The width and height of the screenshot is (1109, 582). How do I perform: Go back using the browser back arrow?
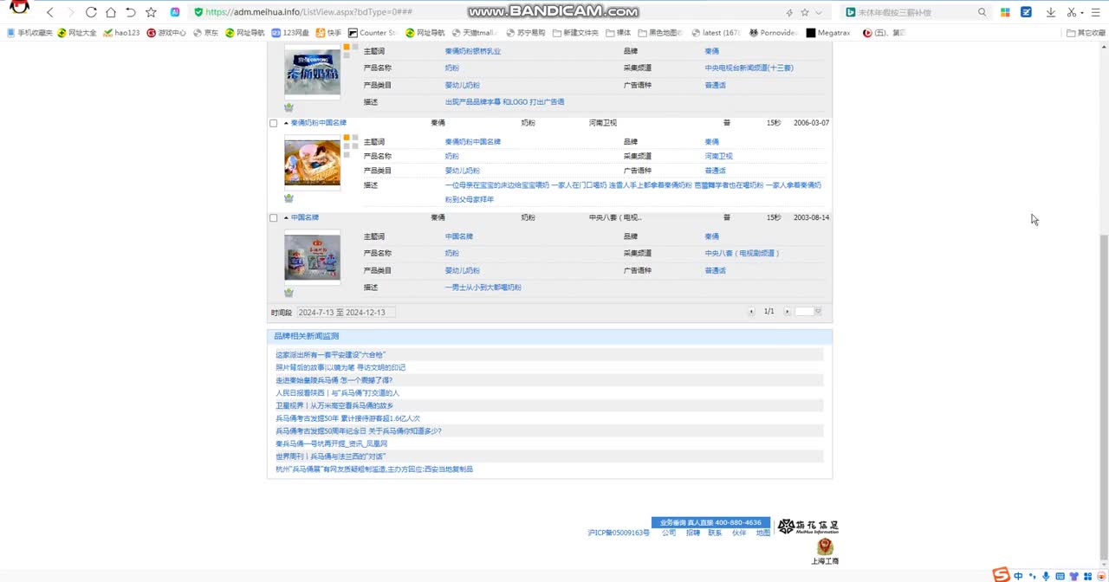coord(50,12)
